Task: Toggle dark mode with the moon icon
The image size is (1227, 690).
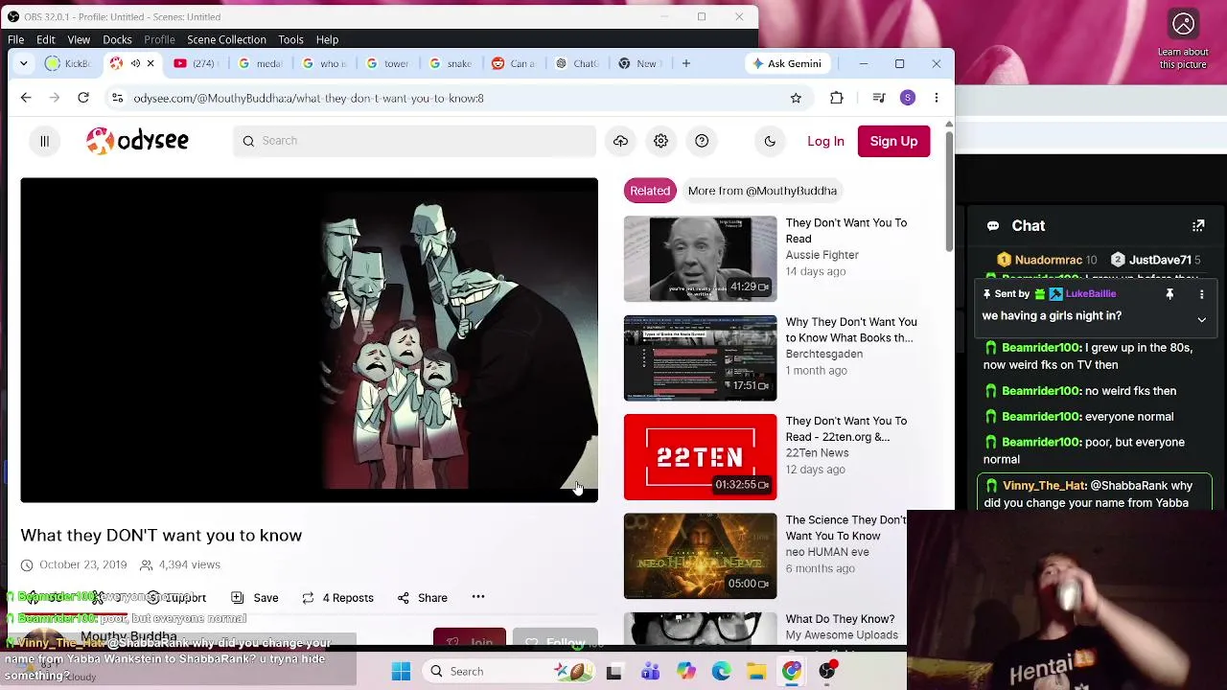Action: pyautogui.click(x=770, y=141)
